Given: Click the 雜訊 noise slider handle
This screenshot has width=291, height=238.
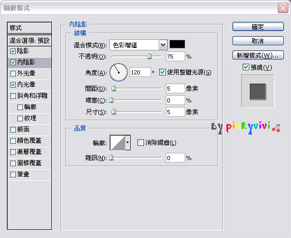Looking at the screenshot, I should (x=111, y=158).
